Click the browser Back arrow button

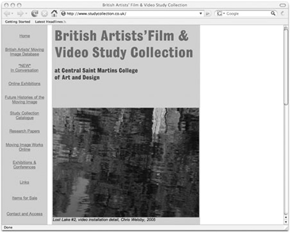(7, 14)
